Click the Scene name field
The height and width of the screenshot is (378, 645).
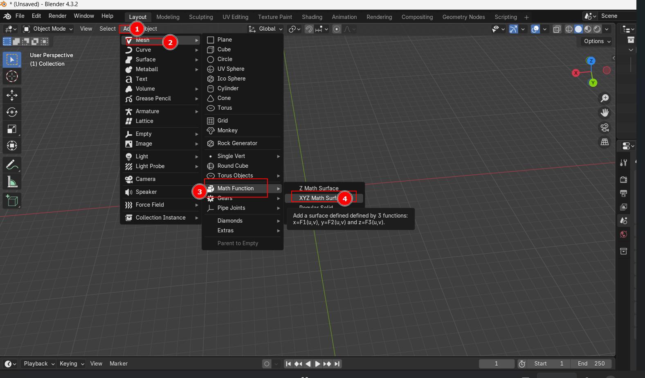point(616,16)
